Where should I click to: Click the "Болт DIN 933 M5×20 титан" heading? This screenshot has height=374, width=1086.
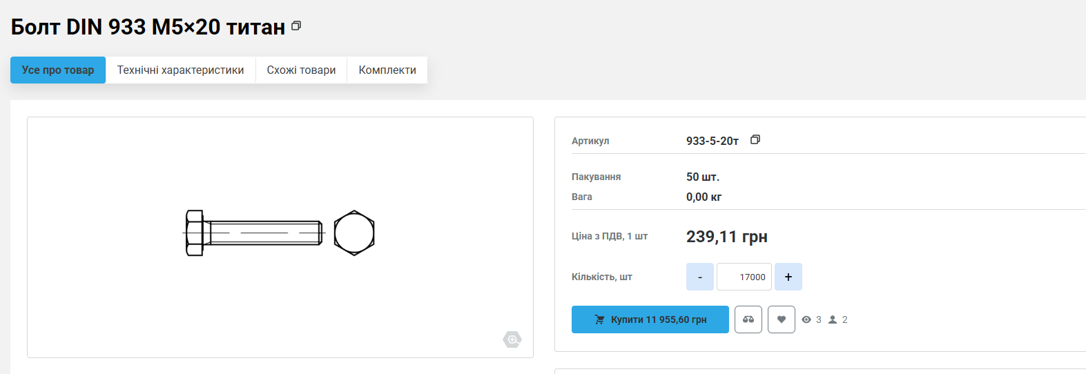[x=148, y=27]
